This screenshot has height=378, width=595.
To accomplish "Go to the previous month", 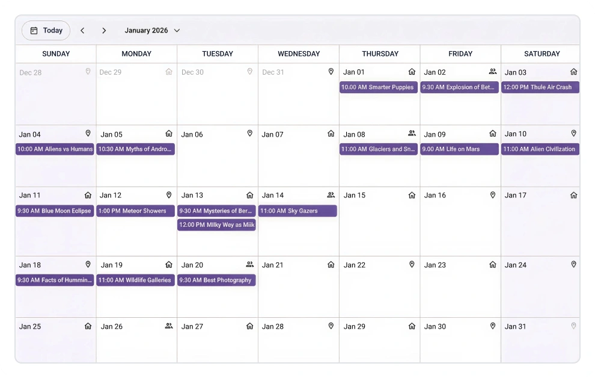I will pos(82,31).
